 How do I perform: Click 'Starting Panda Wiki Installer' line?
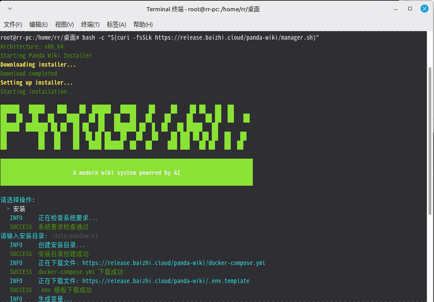pyautogui.click(x=46, y=55)
